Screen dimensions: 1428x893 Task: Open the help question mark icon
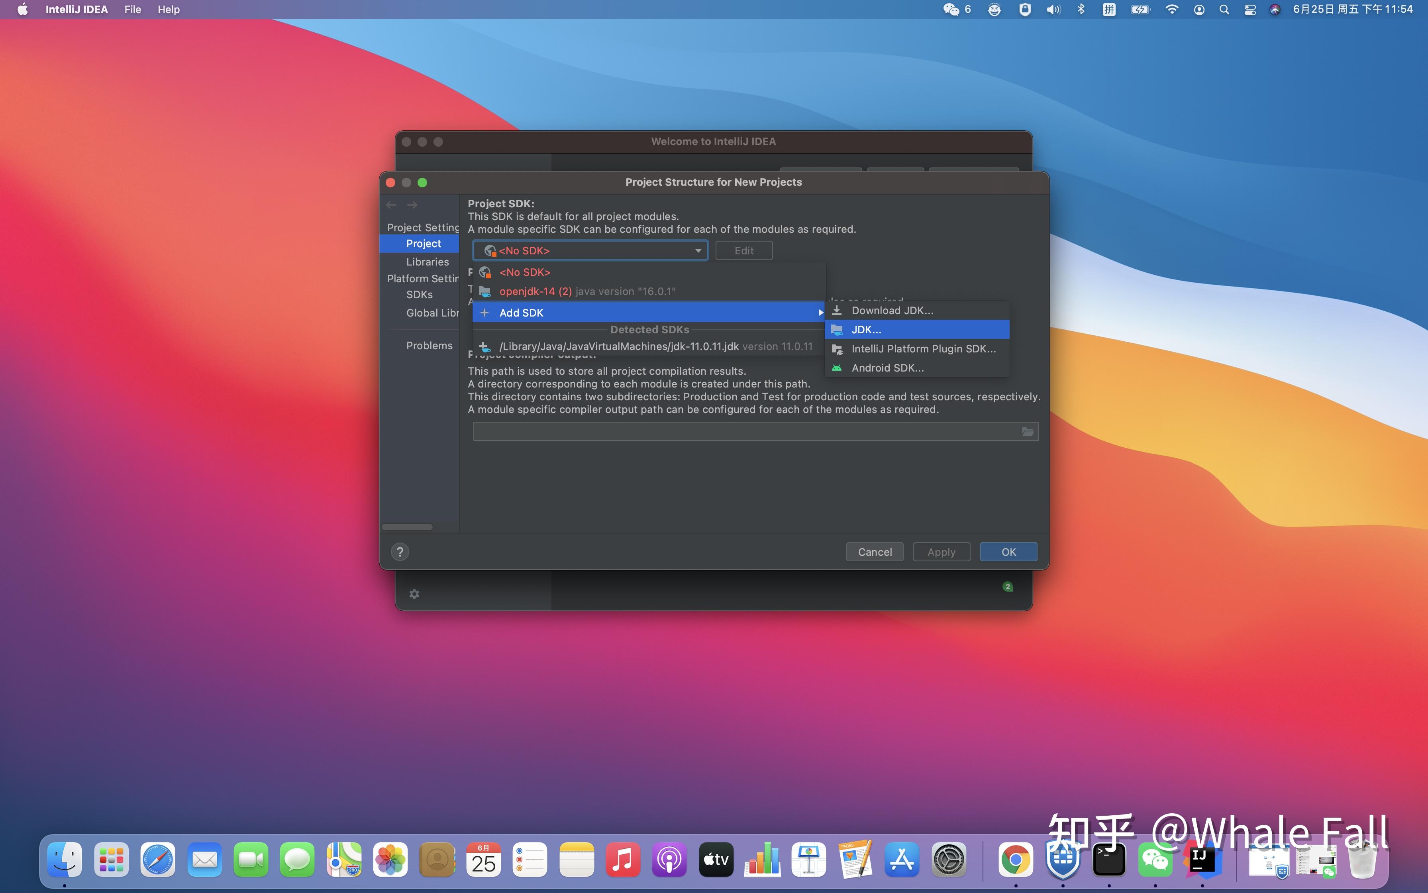pos(401,552)
